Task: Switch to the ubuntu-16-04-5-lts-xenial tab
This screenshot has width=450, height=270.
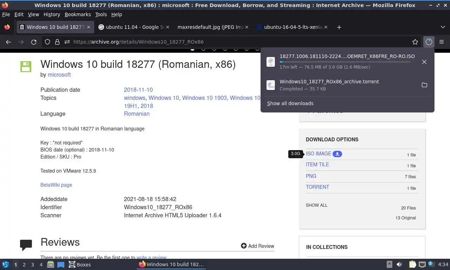Action: point(292,27)
